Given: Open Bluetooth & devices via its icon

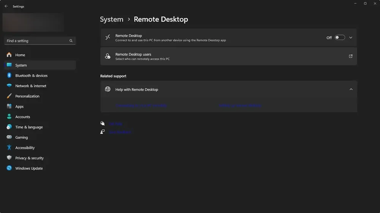Looking at the screenshot, I should (9, 75).
